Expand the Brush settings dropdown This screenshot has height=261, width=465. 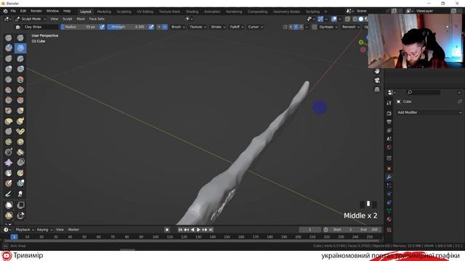tap(178, 27)
